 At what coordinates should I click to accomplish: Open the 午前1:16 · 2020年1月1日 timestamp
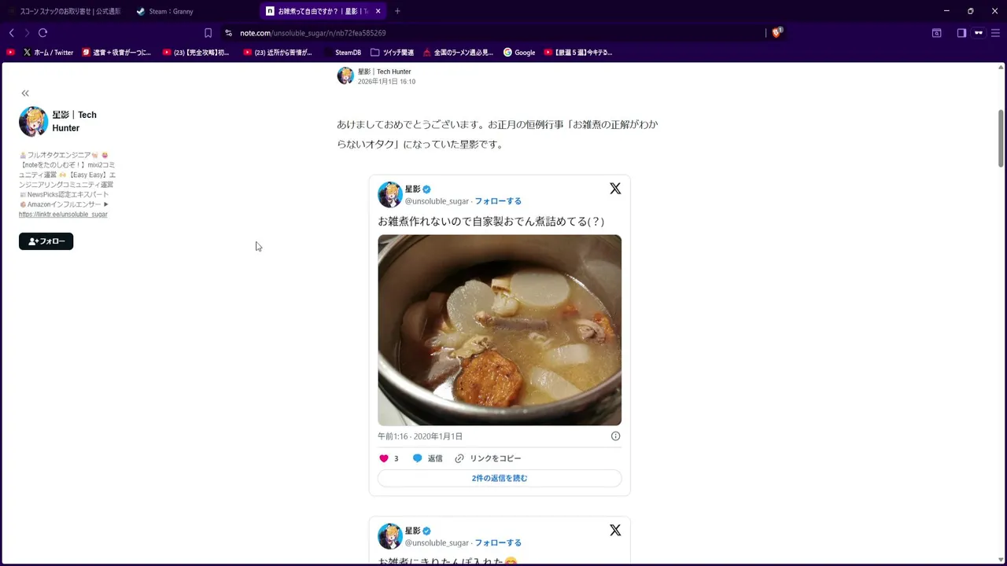(420, 436)
